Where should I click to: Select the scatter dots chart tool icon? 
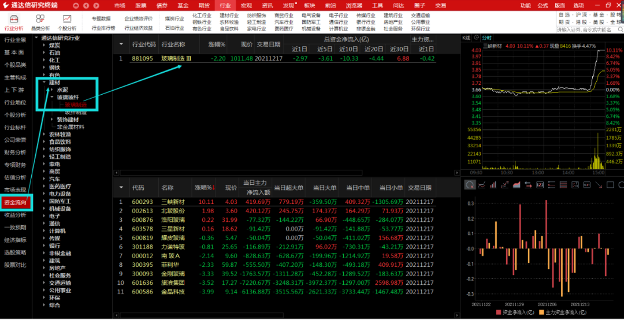[x=505, y=185]
